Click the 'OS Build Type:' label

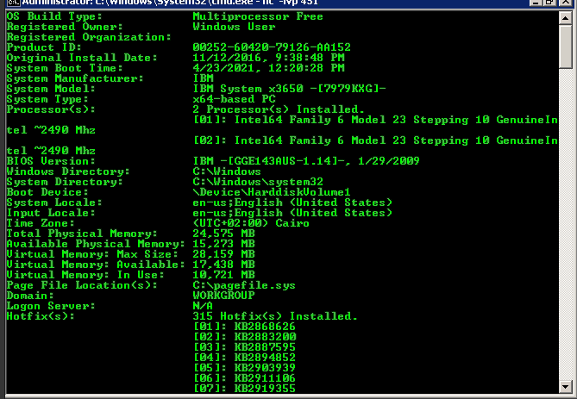(x=54, y=16)
